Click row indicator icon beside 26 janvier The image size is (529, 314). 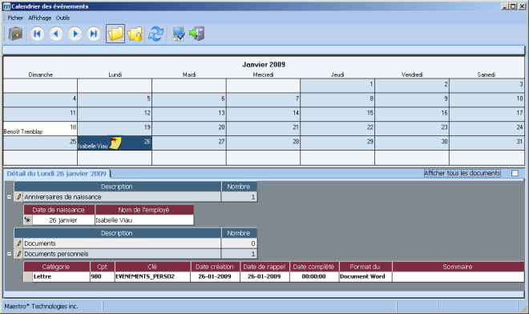[x=28, y=220]
